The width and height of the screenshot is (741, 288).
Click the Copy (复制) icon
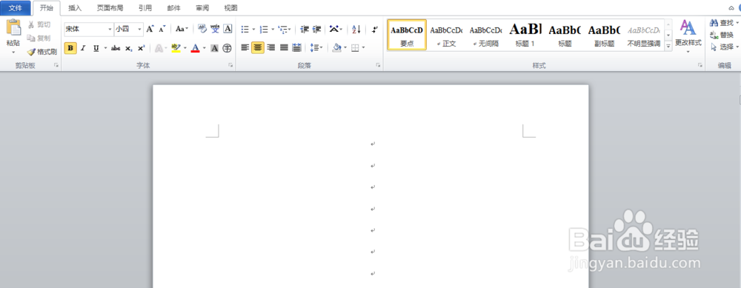tap(31, 38)
